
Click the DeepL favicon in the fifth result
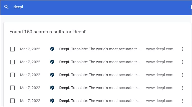52,101
